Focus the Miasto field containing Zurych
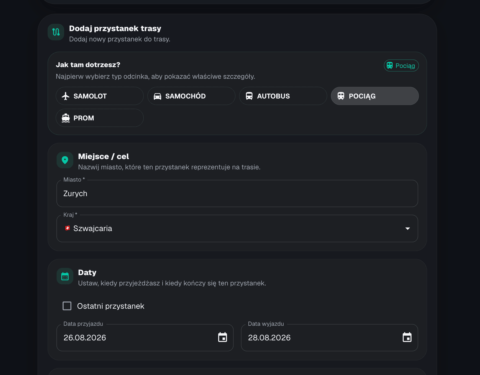Viewport: 480px width, 375px height. coord(237,193)
